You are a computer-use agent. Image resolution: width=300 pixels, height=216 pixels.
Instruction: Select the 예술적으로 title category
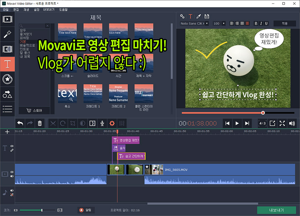[27, 45]
